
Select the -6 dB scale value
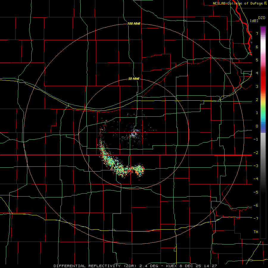pyautogui.click(x=256, y=205)
